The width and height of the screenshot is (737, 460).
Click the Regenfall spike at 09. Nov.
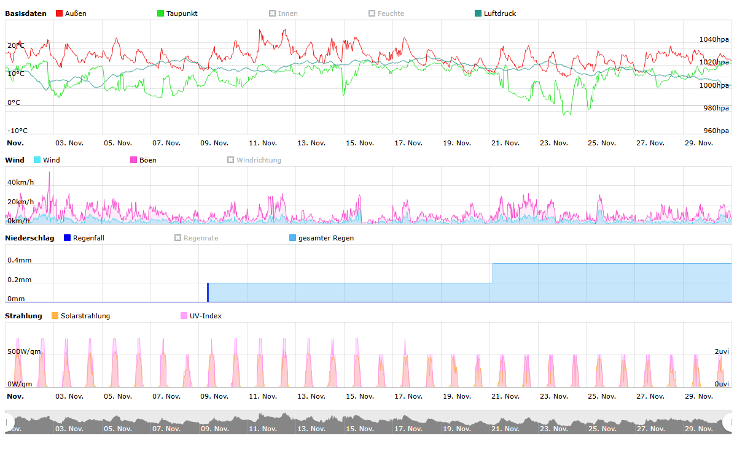click(x=208, y=292)
